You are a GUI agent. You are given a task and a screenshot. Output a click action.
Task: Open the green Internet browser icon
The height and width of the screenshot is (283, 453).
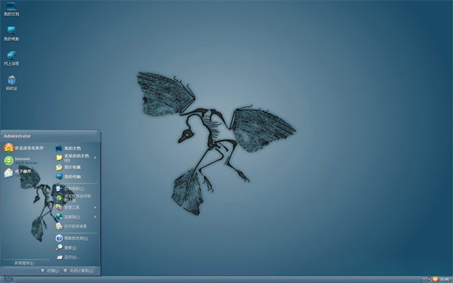click(x=8, y=161)
